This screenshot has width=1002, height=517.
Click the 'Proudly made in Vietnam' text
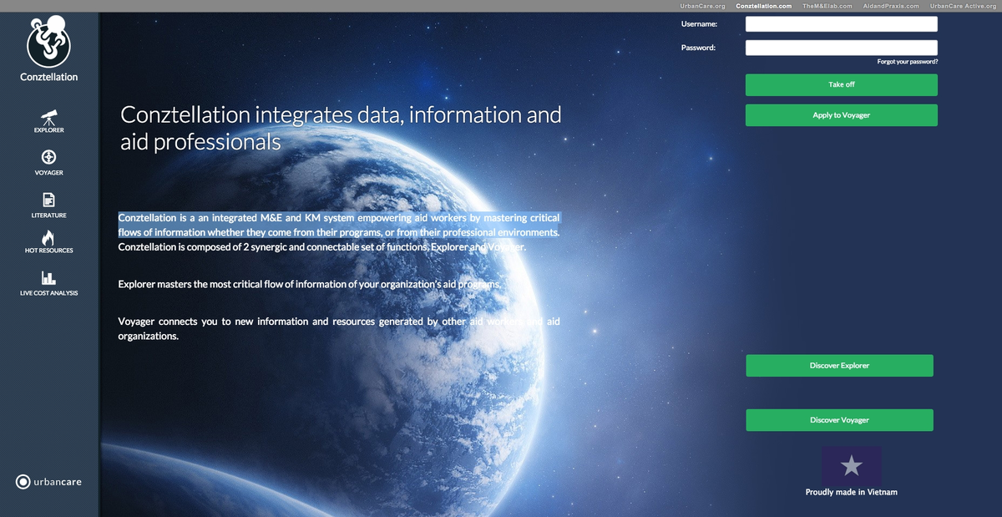(851, 492)
